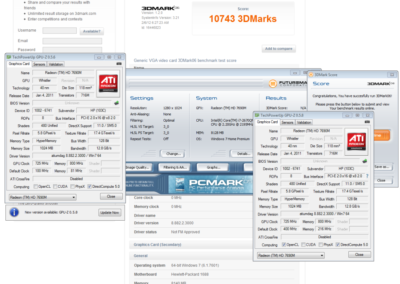Screen dimensions: 400x284
Task: Open the Validation tab in GPU-Z 0.5.8
Action: pos(304,122)
